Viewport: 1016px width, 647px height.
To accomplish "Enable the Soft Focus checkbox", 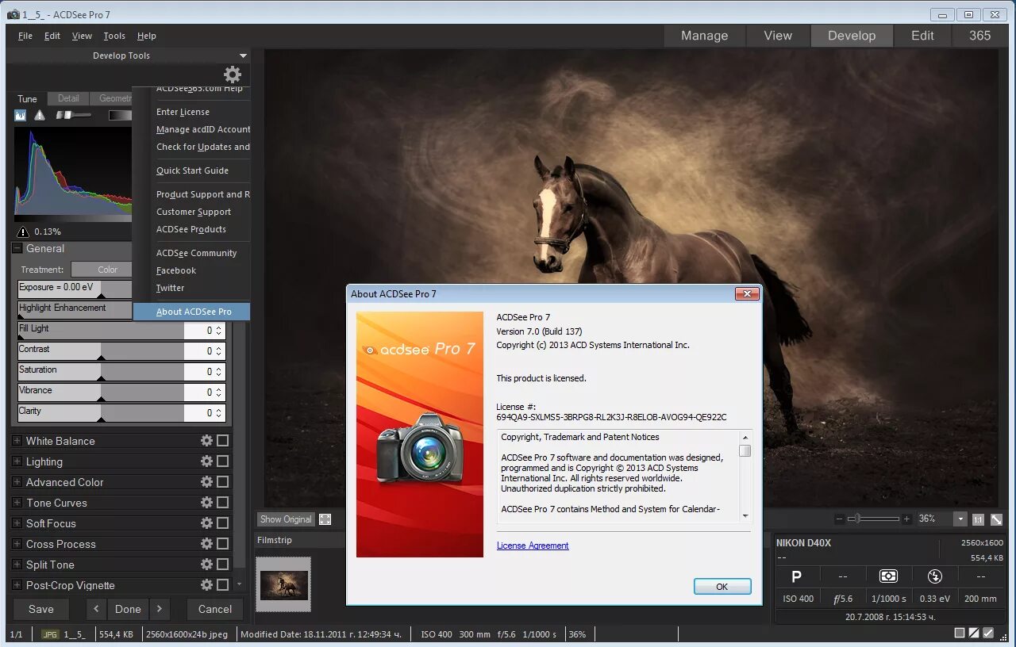I will 223,523.
